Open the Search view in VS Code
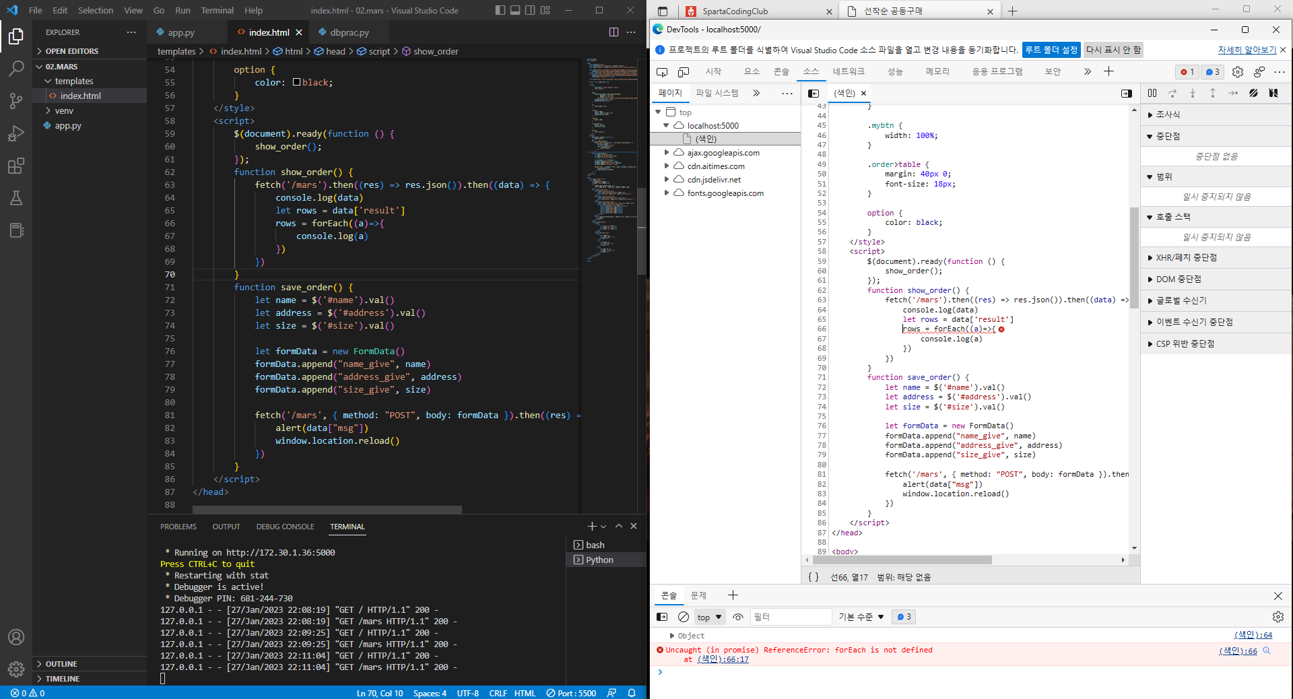 pyautogui.click(x=16, y=69)
